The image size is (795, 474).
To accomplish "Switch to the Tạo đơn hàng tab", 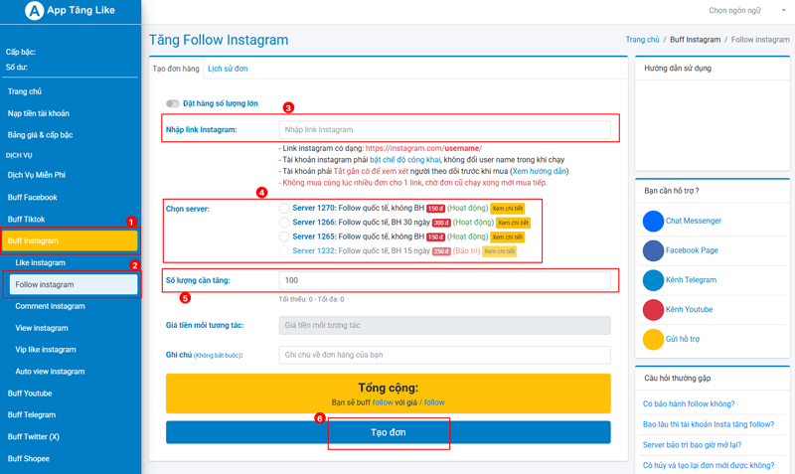I will 176,69.
